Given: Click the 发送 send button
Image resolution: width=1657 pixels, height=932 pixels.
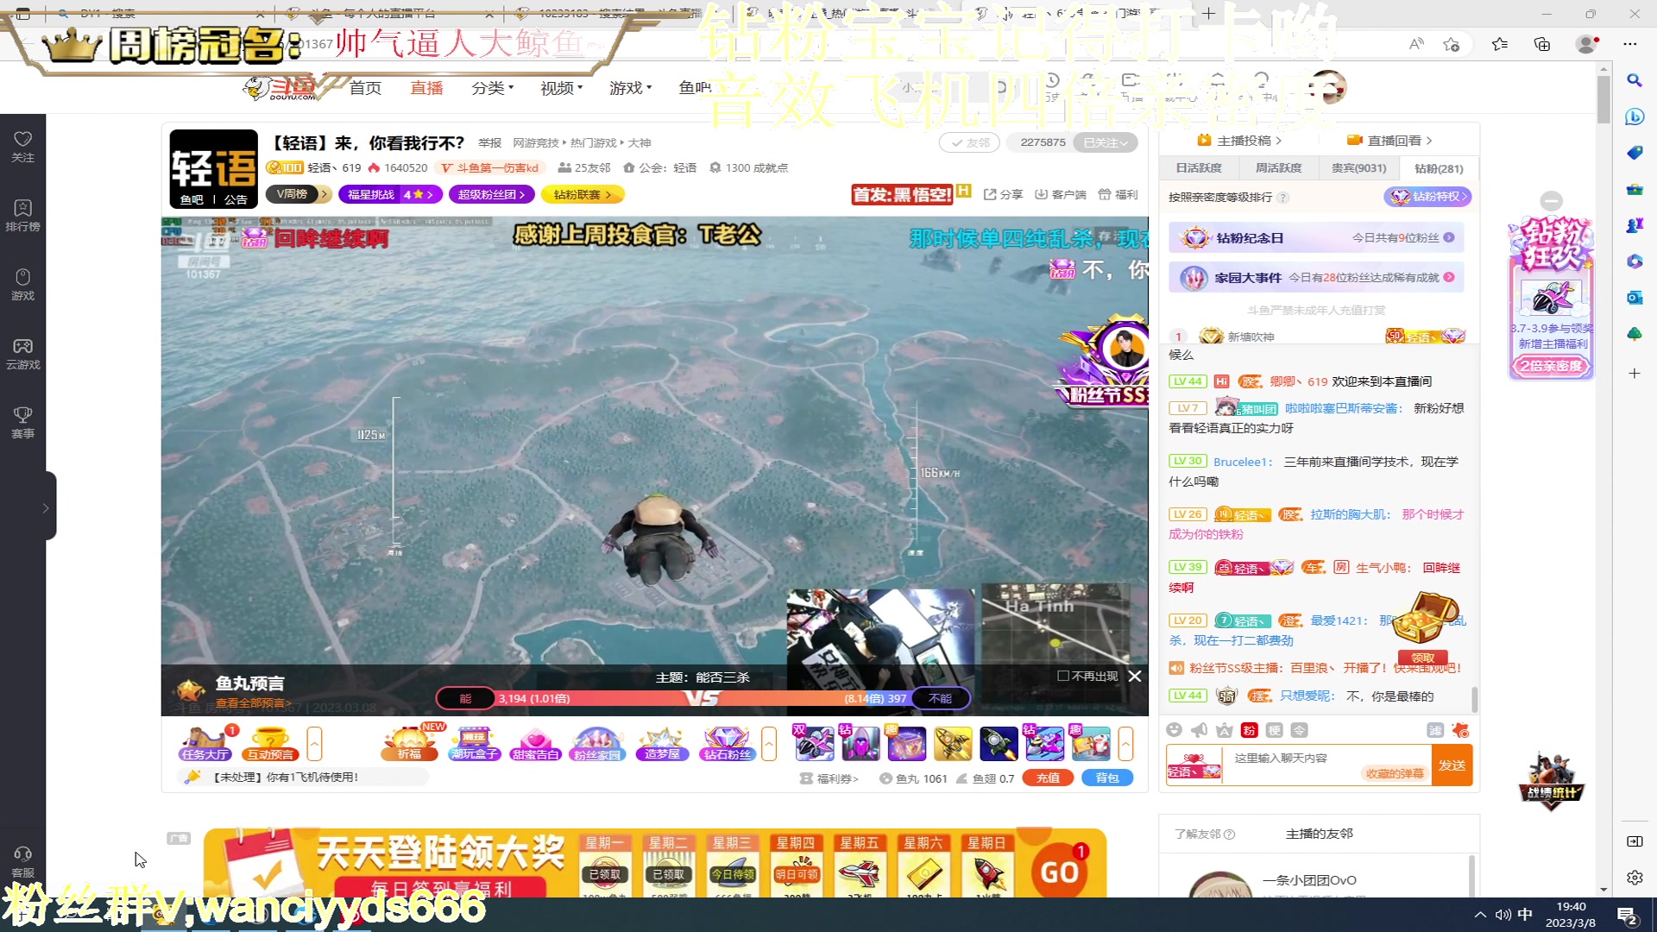Looking at the screenshot, I should coord(1452,765).
